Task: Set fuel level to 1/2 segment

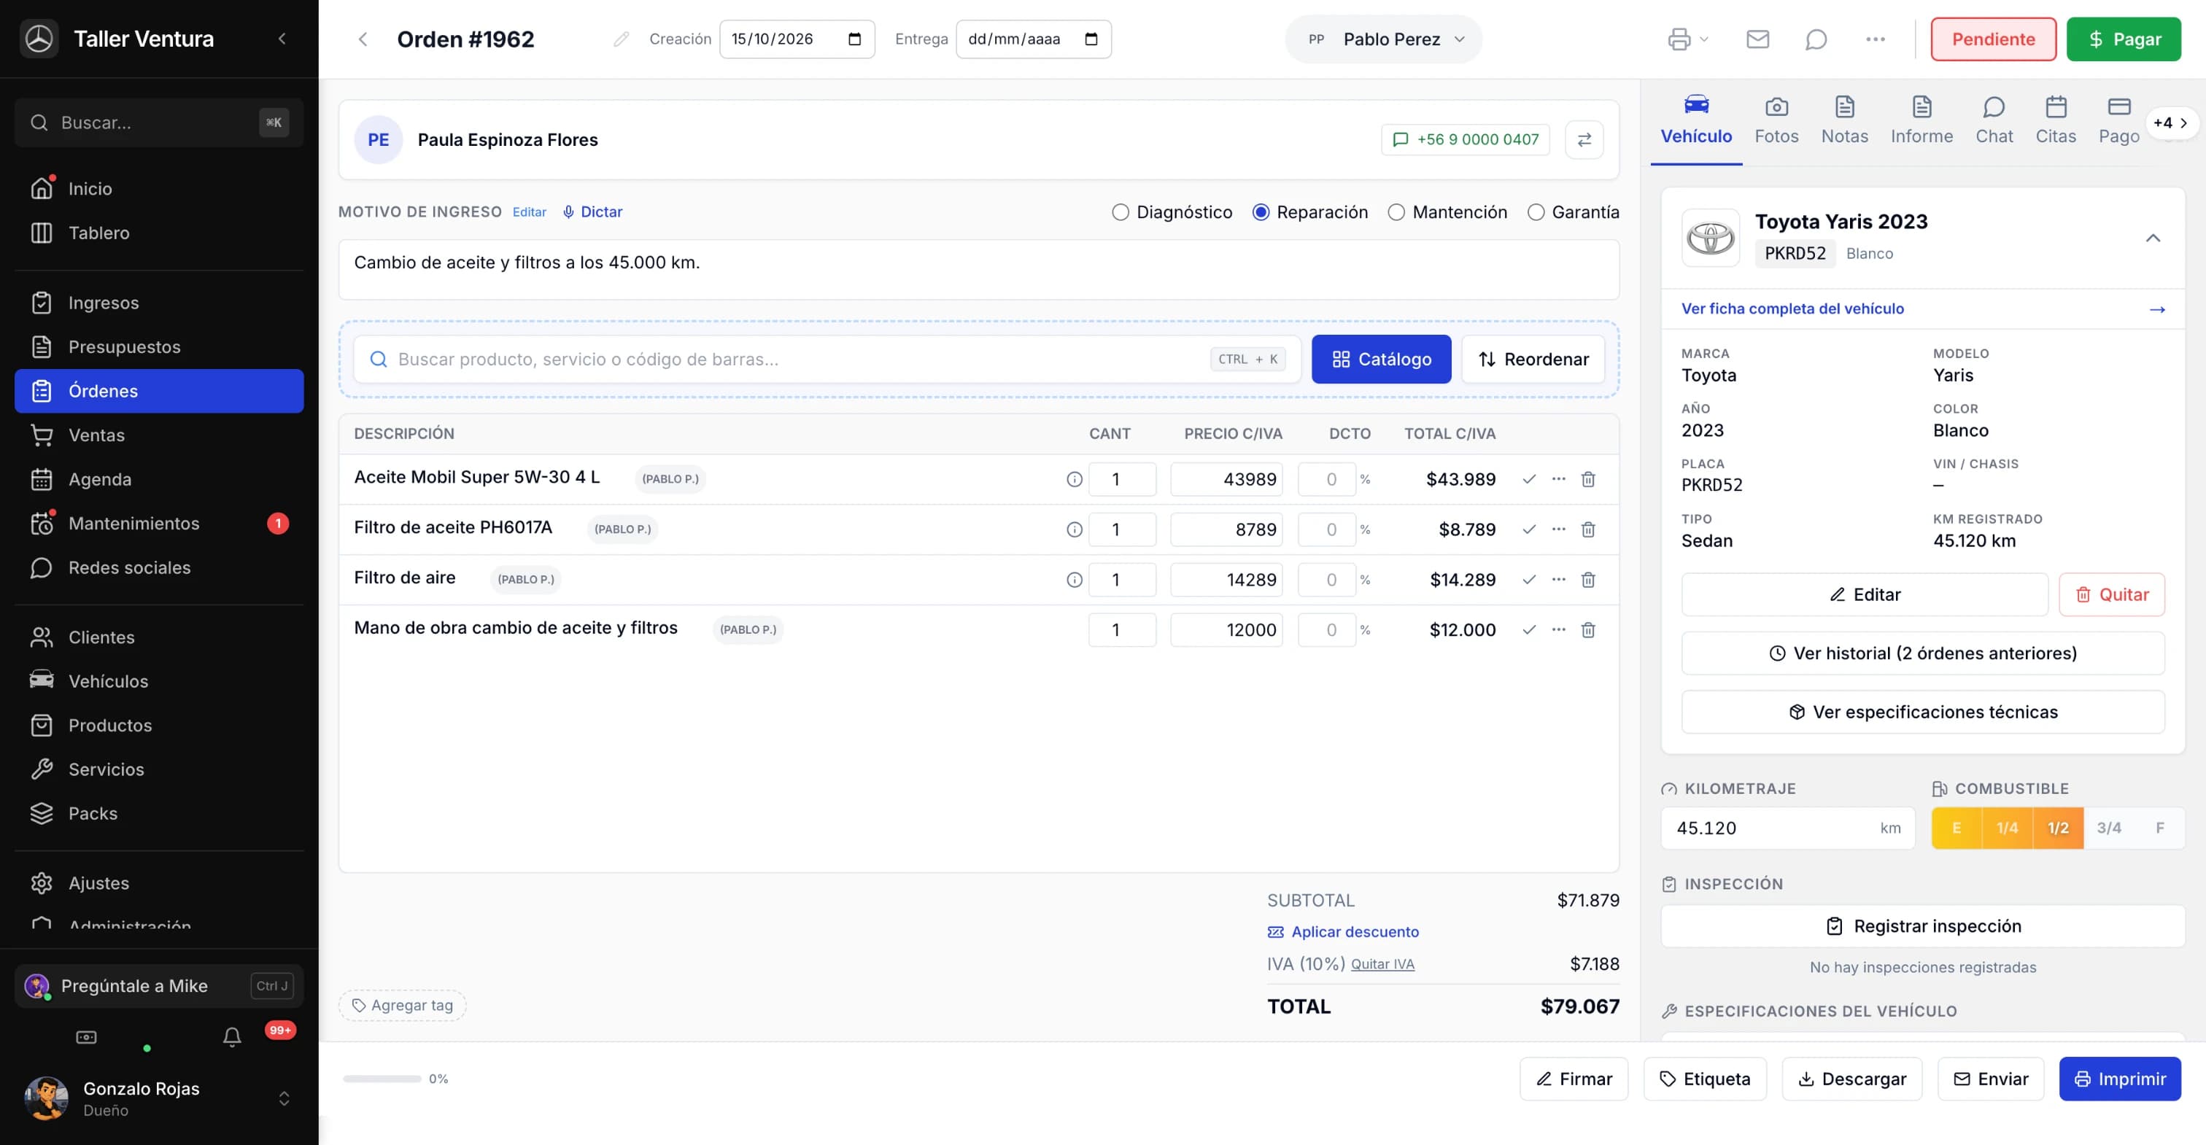Action: point(2057,828)
